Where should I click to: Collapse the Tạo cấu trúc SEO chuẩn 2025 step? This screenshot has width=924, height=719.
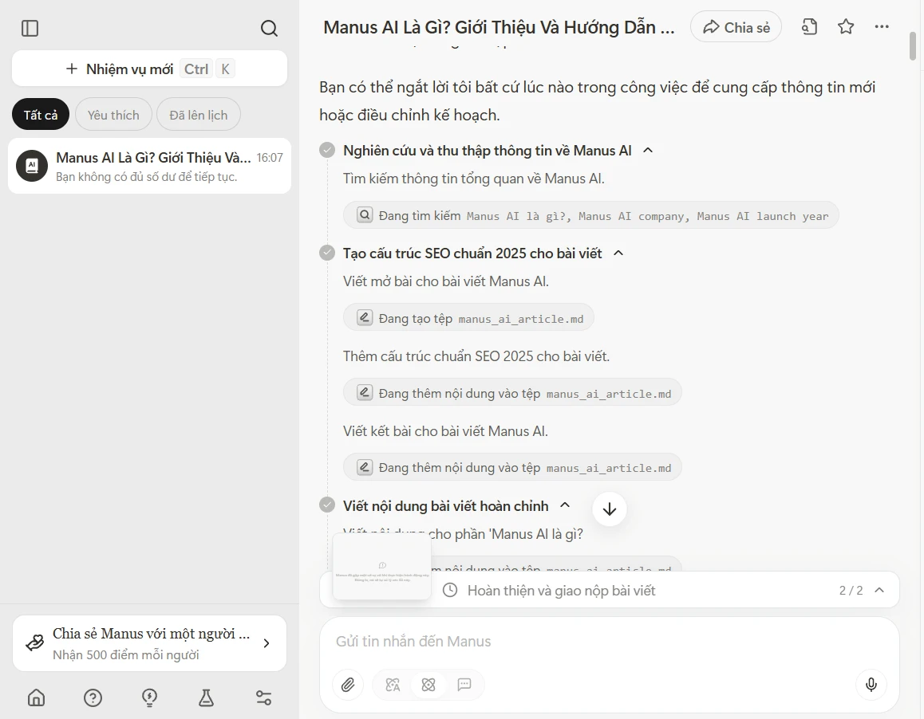coord(618,253)
